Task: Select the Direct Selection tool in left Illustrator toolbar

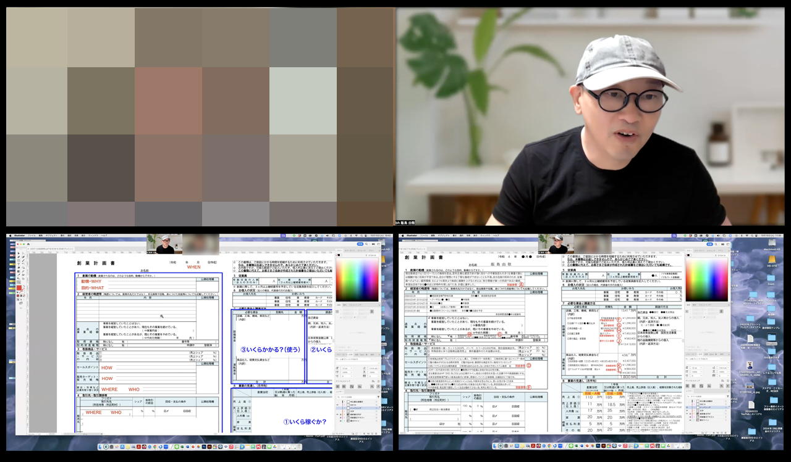Action: tap(23, 254)
